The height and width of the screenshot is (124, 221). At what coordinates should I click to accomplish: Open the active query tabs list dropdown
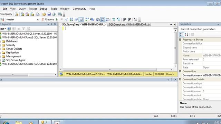171,24
